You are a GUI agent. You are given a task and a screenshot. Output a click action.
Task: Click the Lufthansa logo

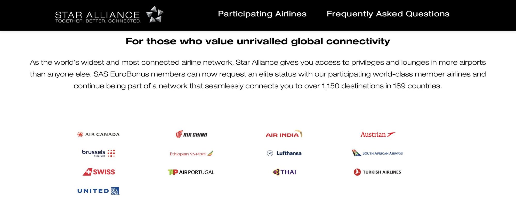pos(284,153)
